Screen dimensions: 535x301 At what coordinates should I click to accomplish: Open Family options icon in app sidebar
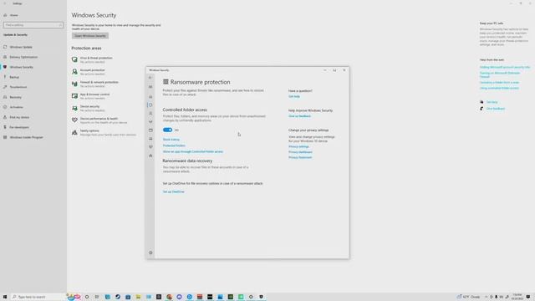click(150, 156)
